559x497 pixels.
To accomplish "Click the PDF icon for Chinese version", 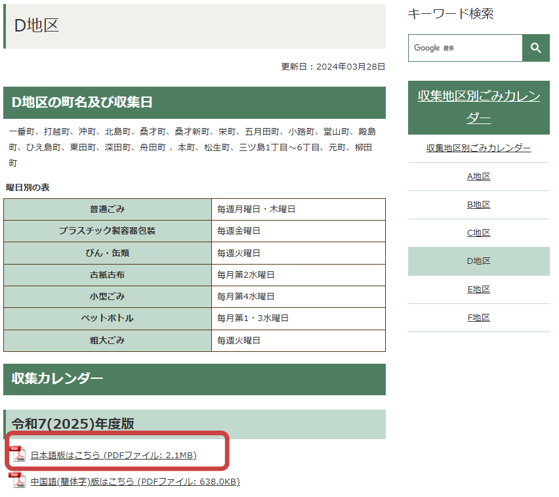I will click(x=18, y=481).
